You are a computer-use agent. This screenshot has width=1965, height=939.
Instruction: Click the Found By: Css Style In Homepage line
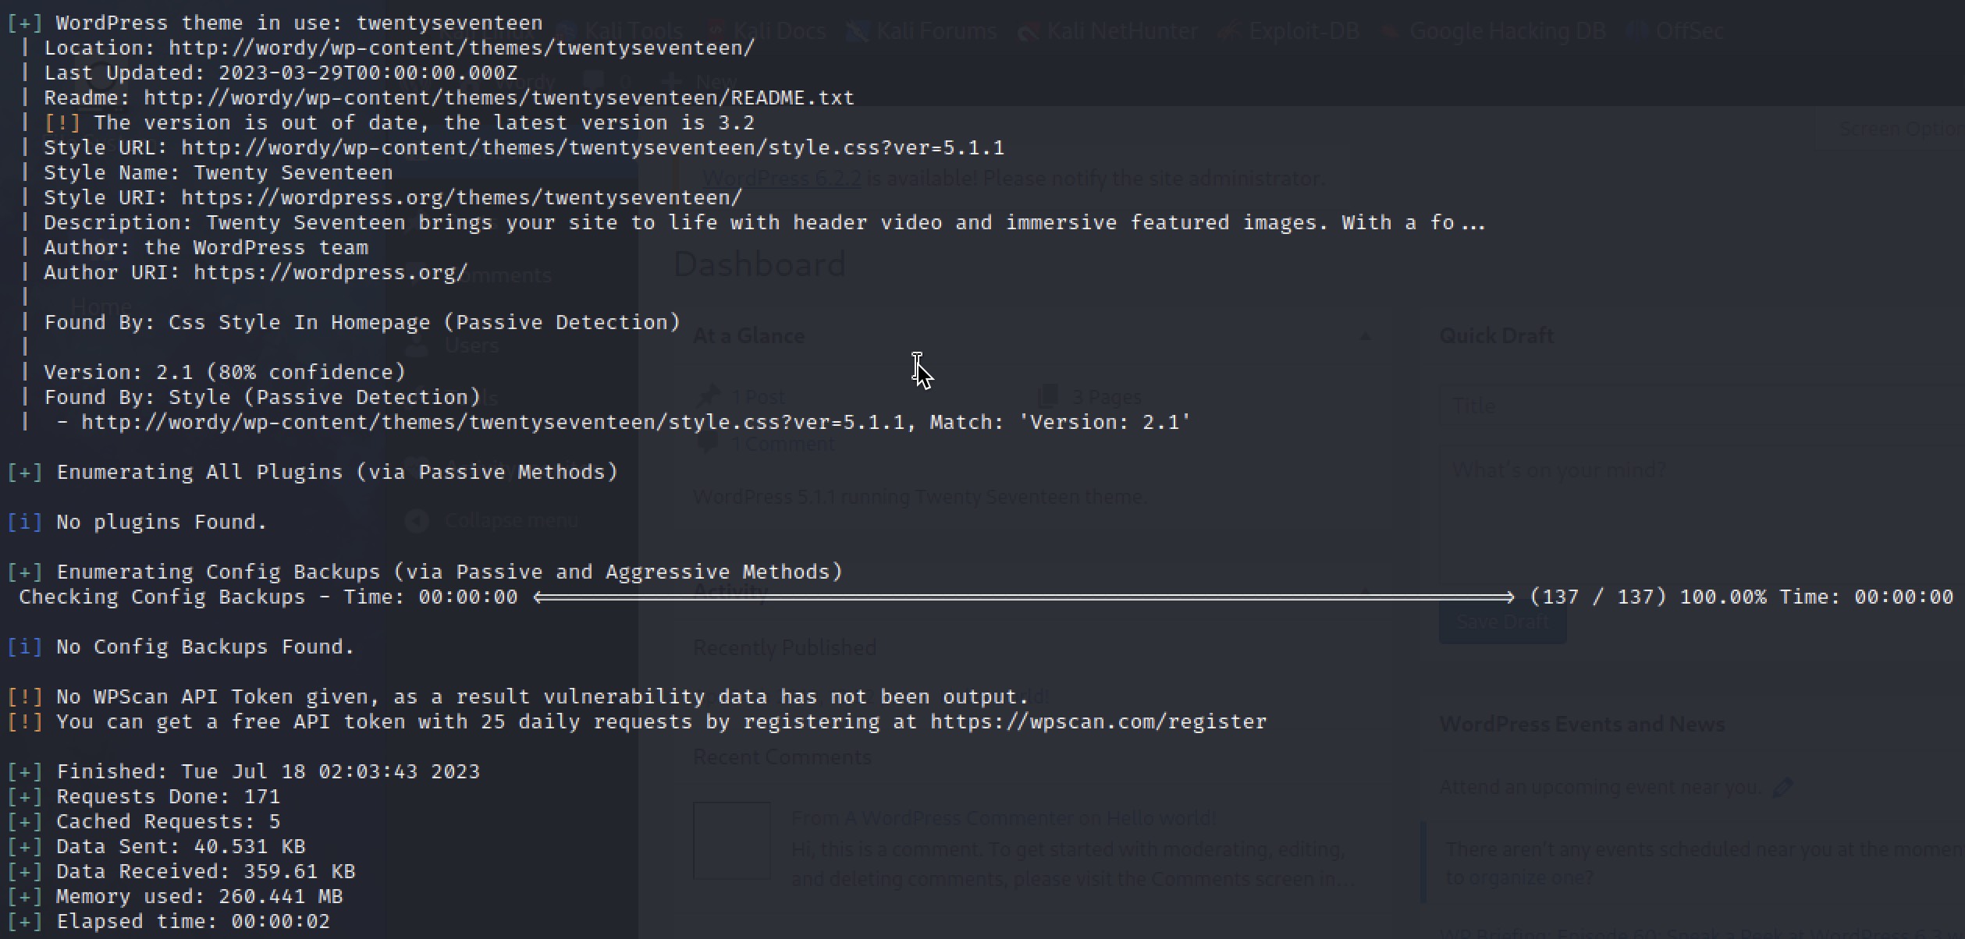pyautogui.click(x=361, y=323)
